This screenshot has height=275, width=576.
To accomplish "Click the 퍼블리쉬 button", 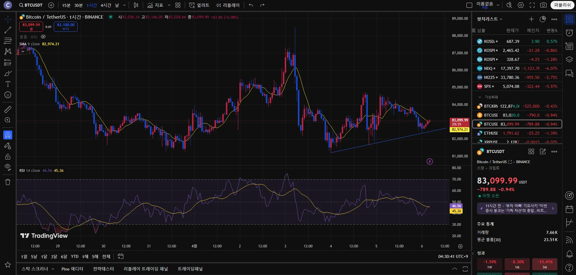I will (x=562, y=5).
